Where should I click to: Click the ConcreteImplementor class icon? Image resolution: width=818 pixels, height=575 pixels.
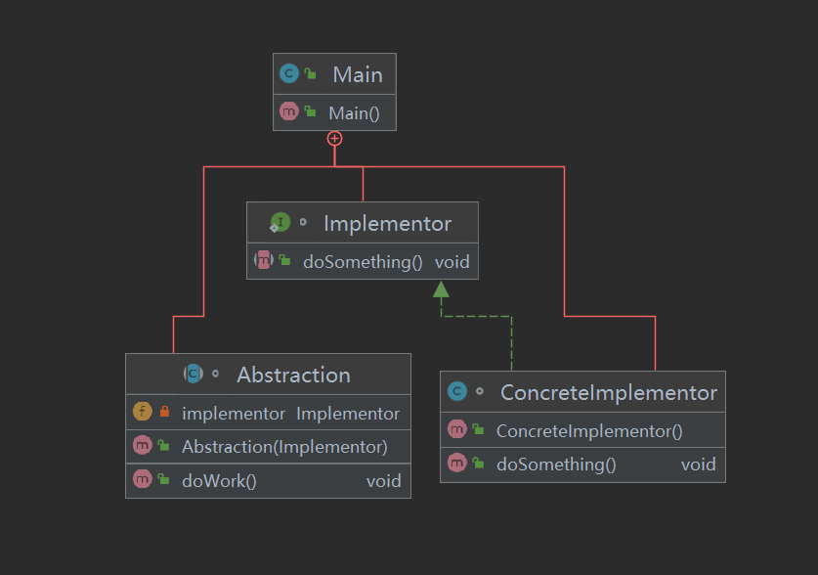pyautogui.click(x=456, y=392)
